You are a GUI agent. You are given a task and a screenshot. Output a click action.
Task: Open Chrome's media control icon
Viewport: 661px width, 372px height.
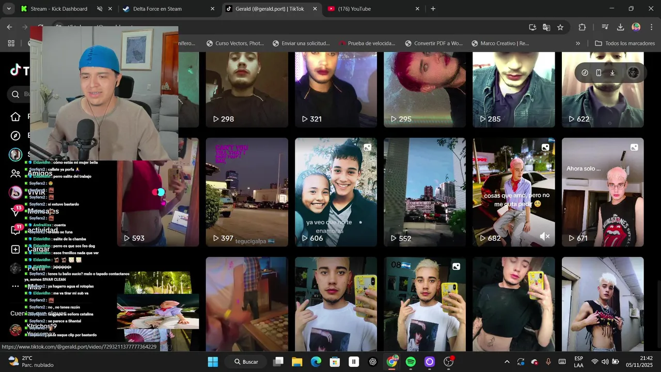click(x=605, y=27)
